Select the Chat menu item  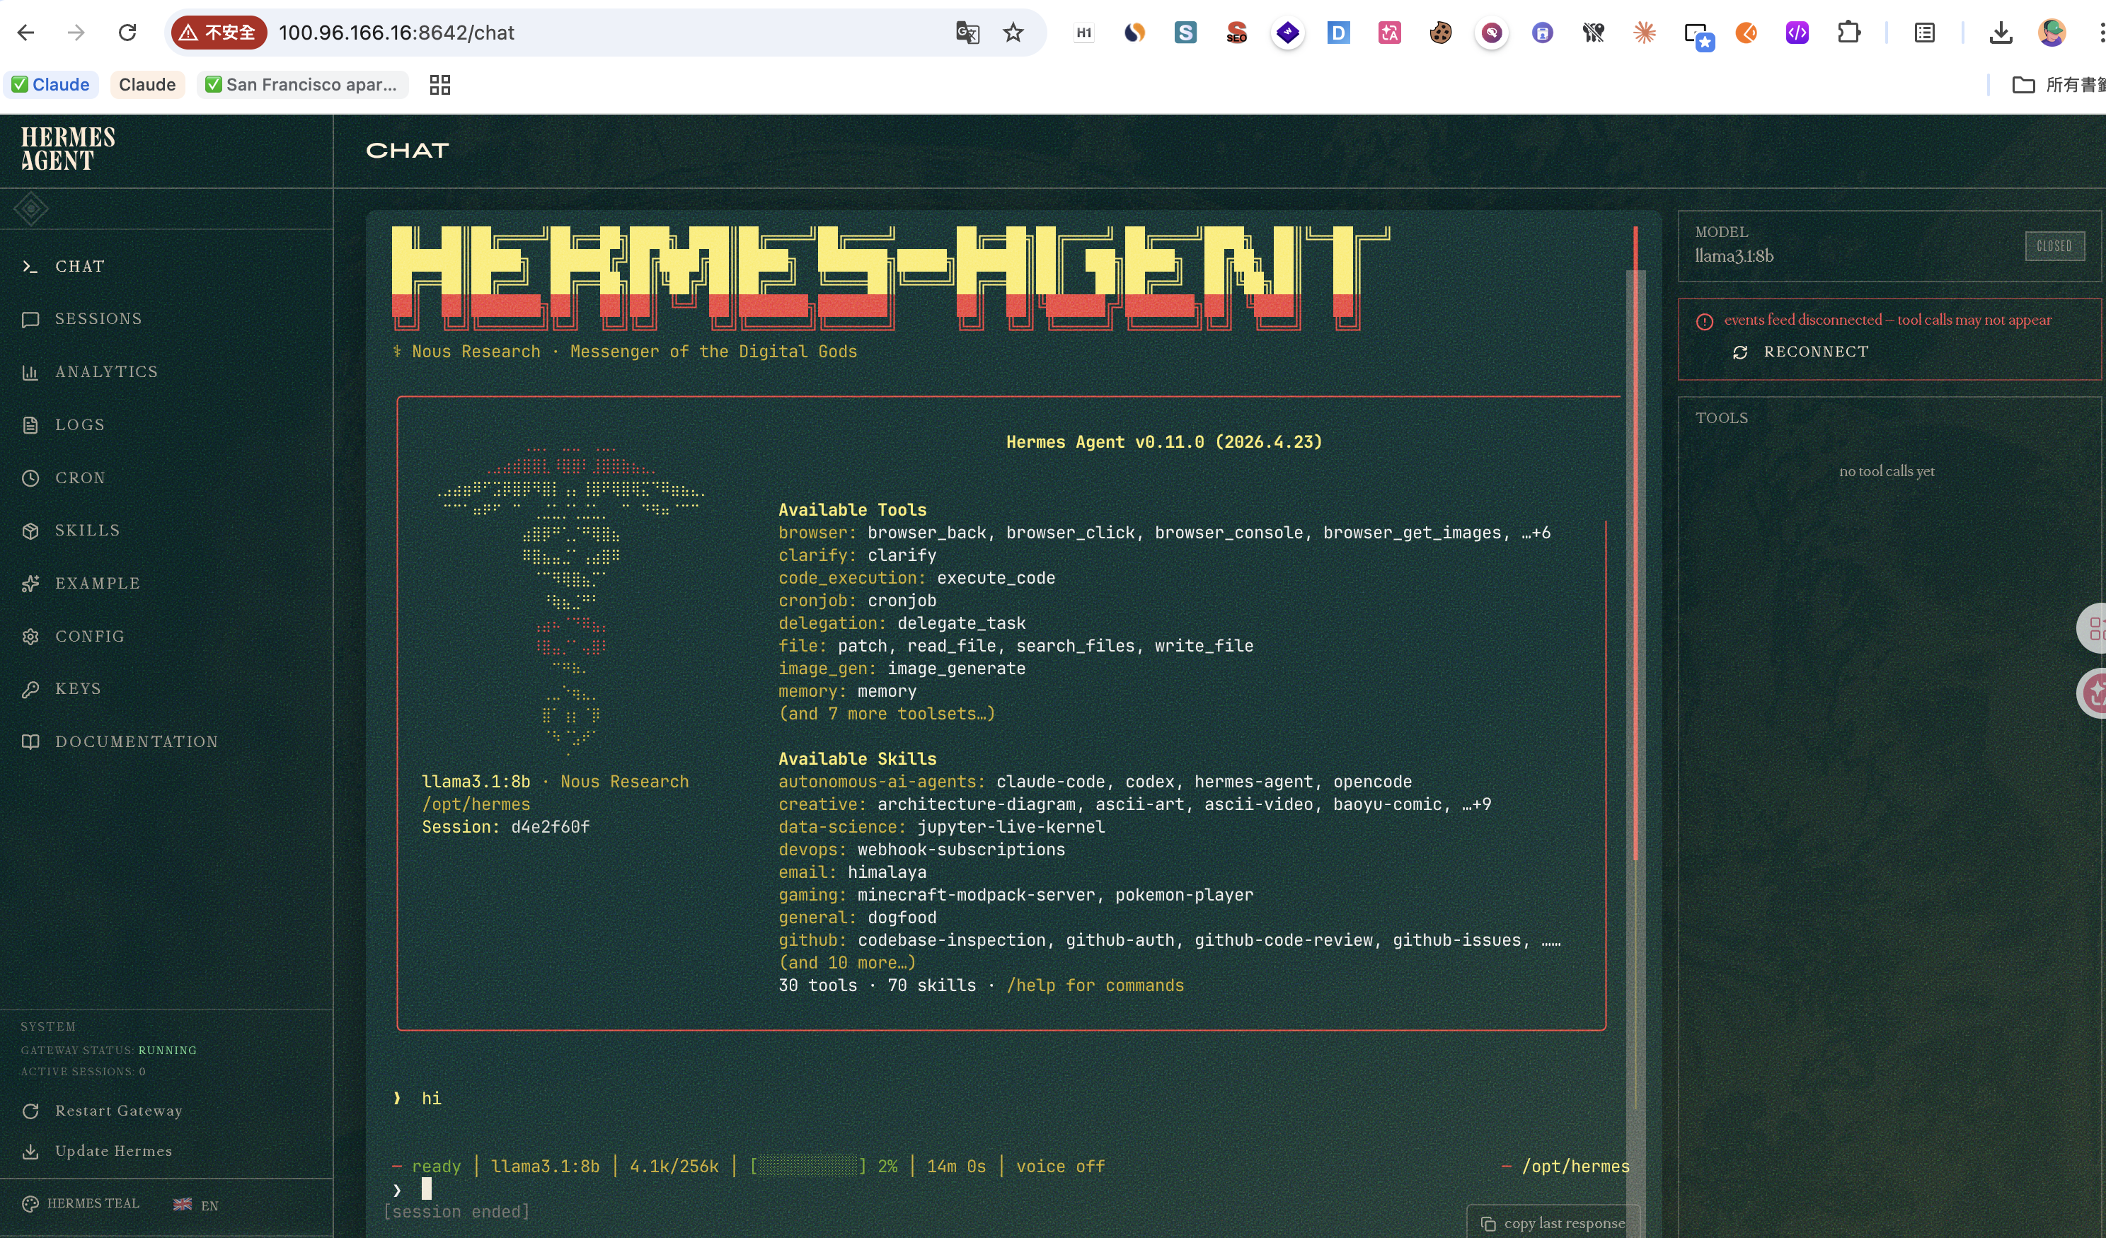click(80, 267)
